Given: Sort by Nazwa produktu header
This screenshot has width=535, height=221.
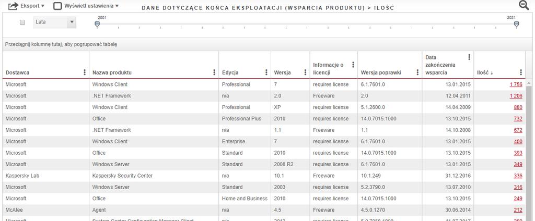Looking at the screenshot, I should (112, 72).
